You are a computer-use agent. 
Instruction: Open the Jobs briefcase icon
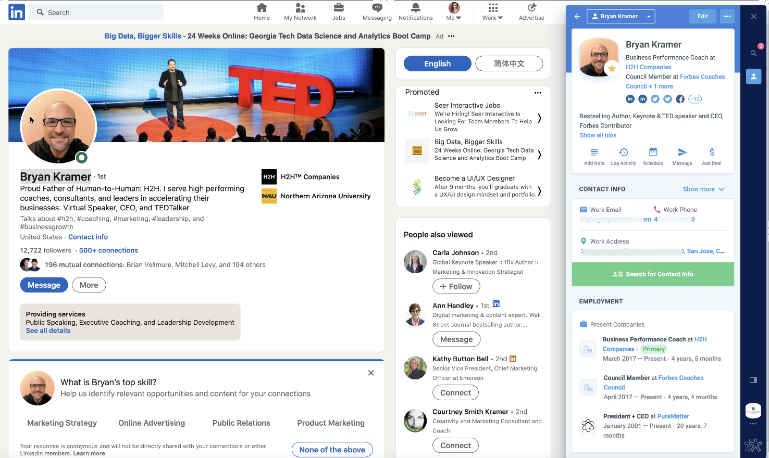click(339, 8)
